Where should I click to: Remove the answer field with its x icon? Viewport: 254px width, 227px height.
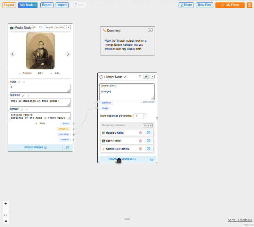pyautogui.click(x=26, y=109)
